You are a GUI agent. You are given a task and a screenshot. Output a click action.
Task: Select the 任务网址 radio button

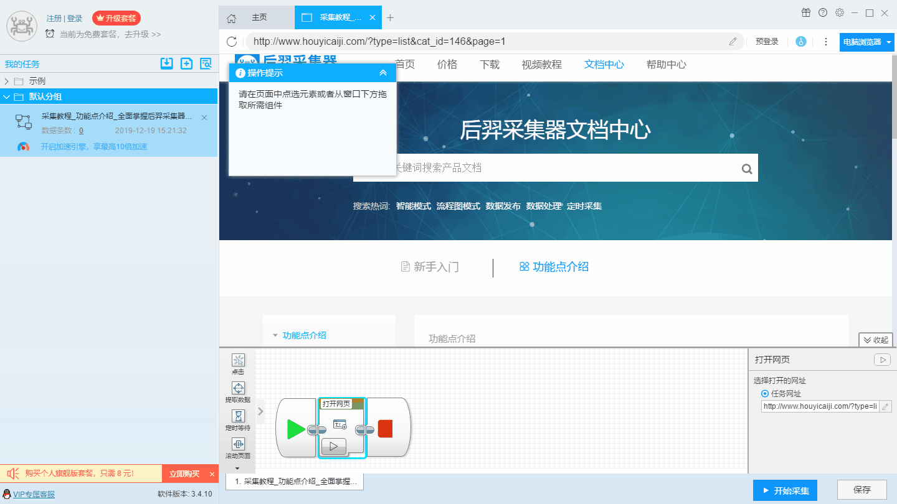[x=765, y=394]
